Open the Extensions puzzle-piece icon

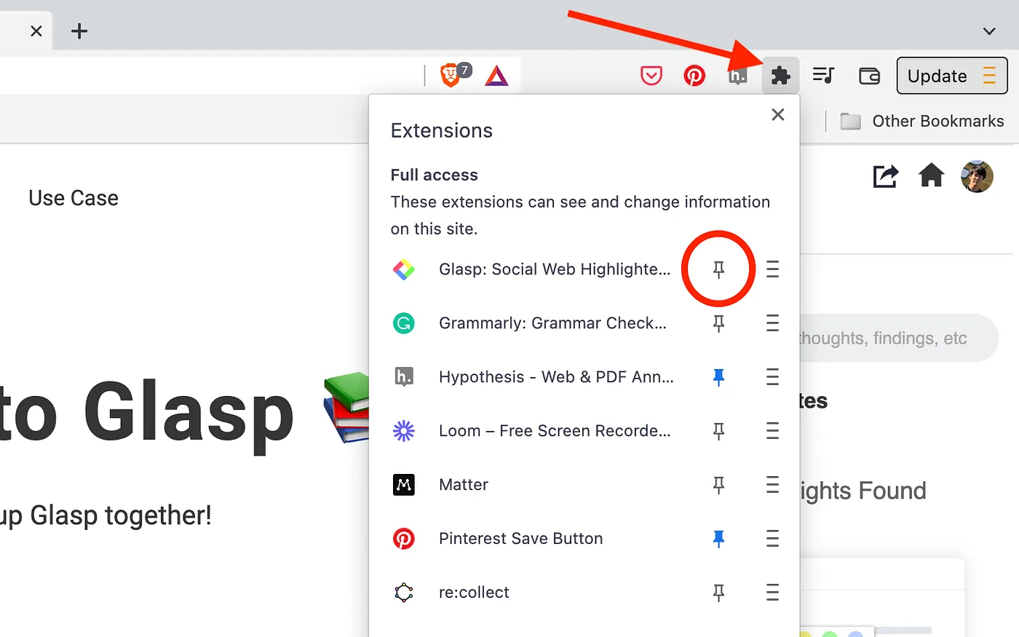[x=780, y=76]
